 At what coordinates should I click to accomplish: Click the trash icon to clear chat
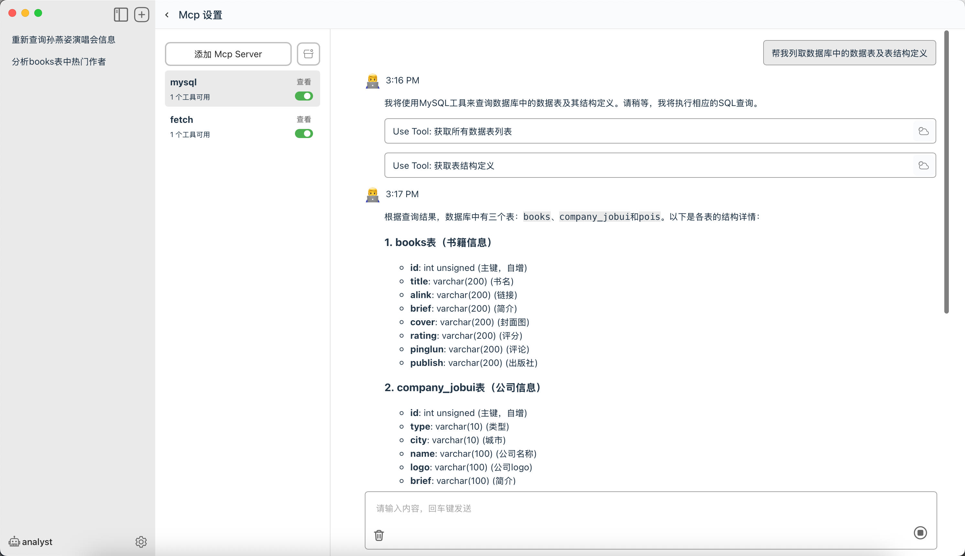(379, 535)
